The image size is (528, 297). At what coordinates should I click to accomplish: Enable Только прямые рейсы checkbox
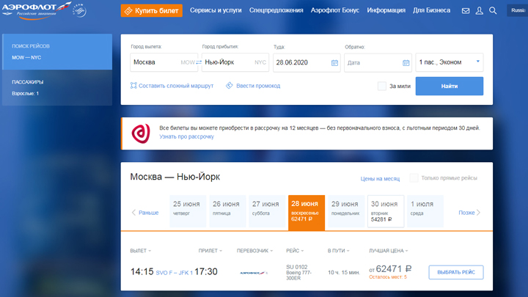pos(414,177)
